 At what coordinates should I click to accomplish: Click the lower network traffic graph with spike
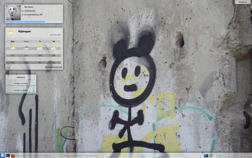click(21, 90)
